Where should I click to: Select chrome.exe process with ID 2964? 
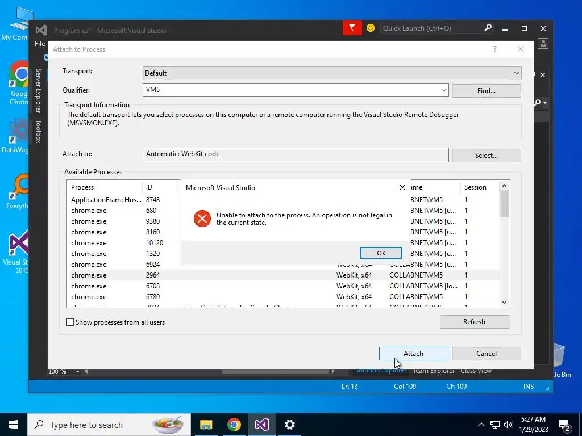point(283,275)
